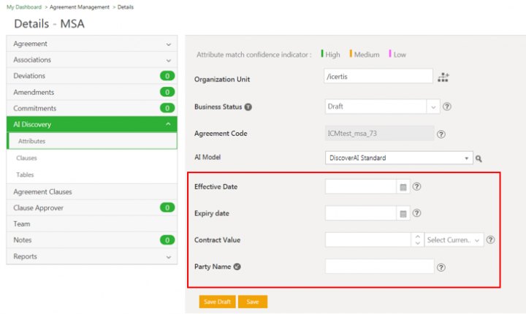The height and width of the screenshot is (314, 526).
Task: Open the Expiry date calendar picker
Action: 403,213
